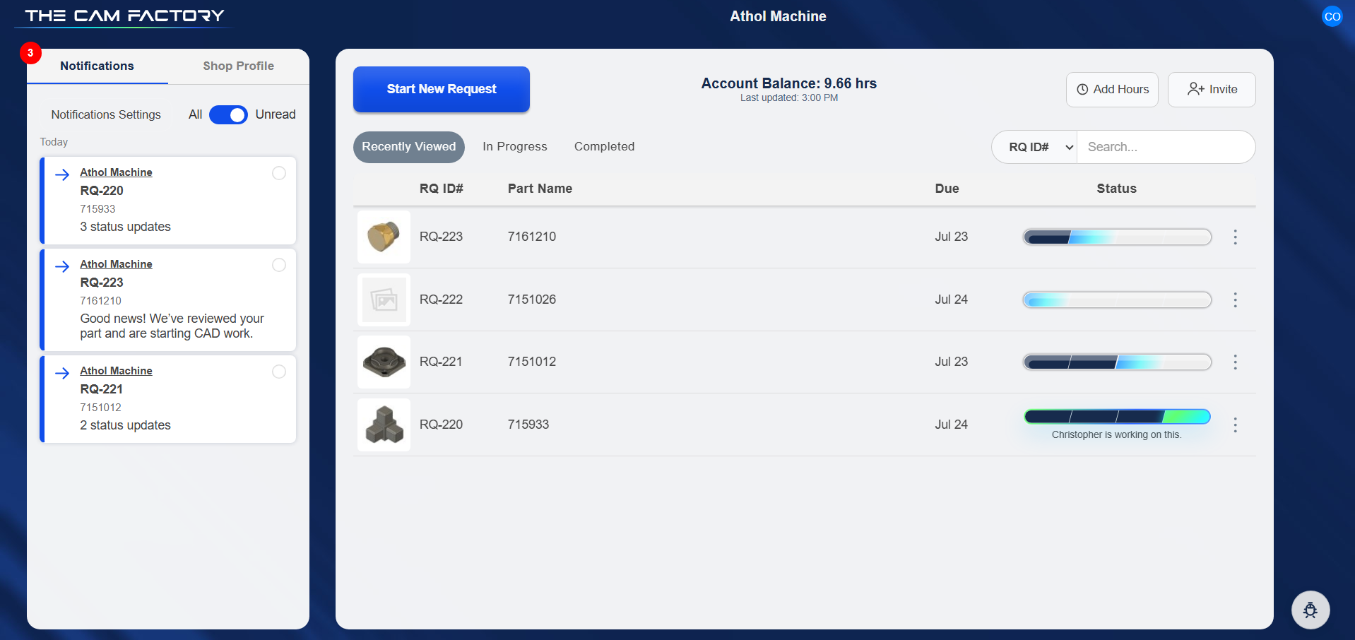Click the Status column header
The height and width of the screenshot is (640, 1355).
[1116, 189]
